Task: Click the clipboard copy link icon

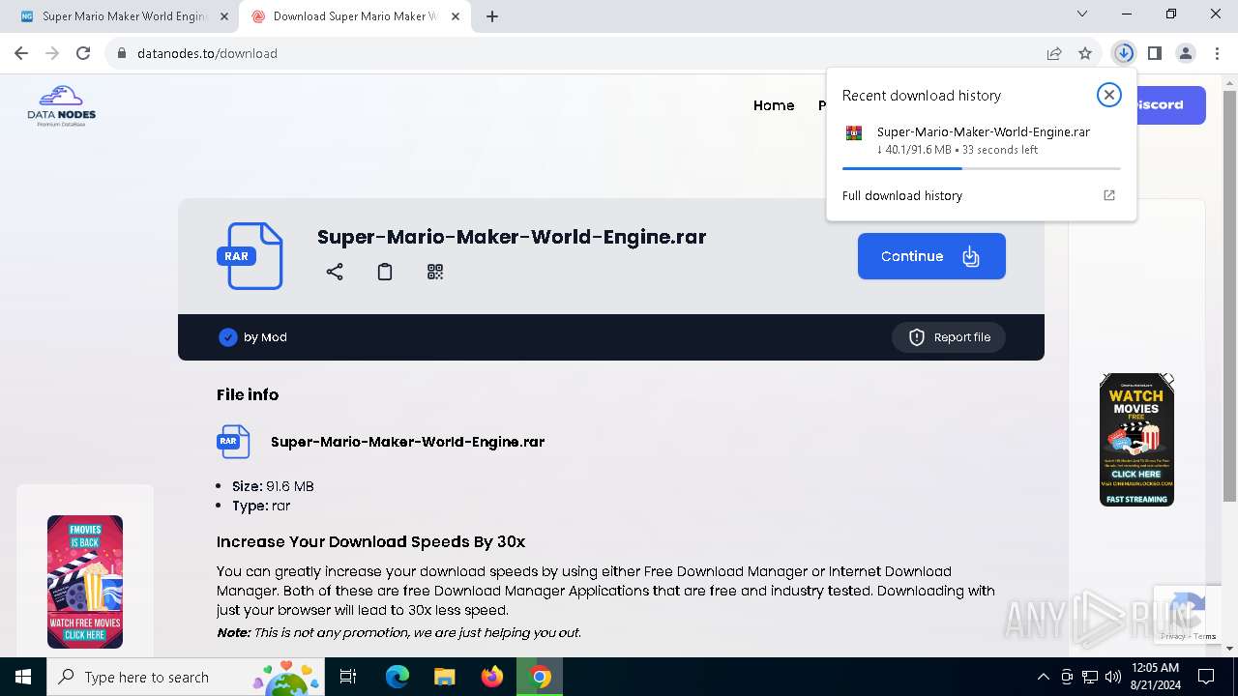Action: [x=385, y=272]
